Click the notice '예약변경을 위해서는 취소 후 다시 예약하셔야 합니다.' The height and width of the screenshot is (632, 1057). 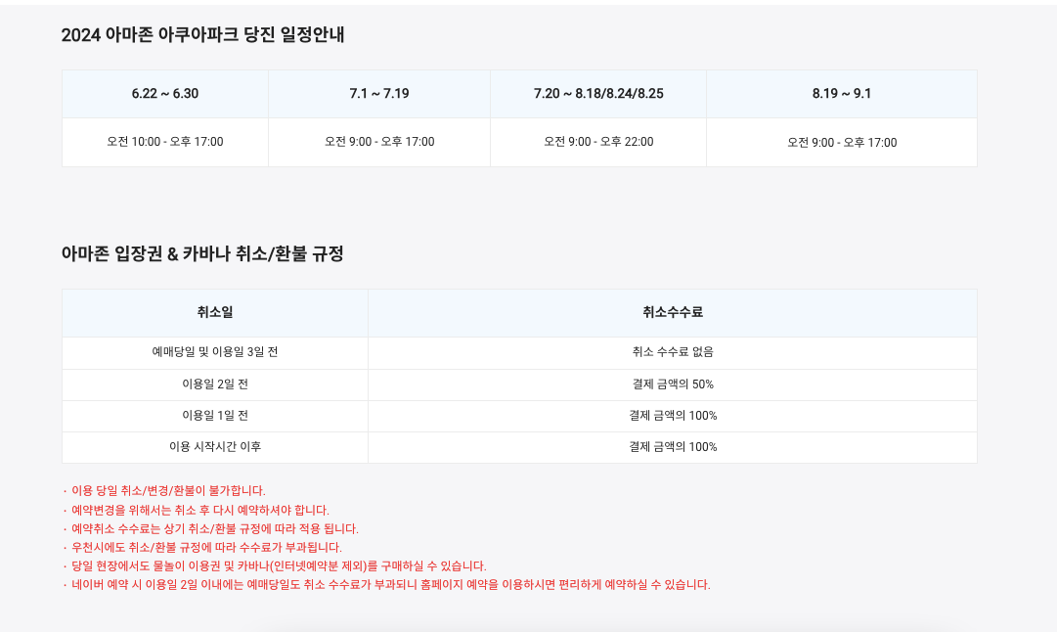(200, 511)
